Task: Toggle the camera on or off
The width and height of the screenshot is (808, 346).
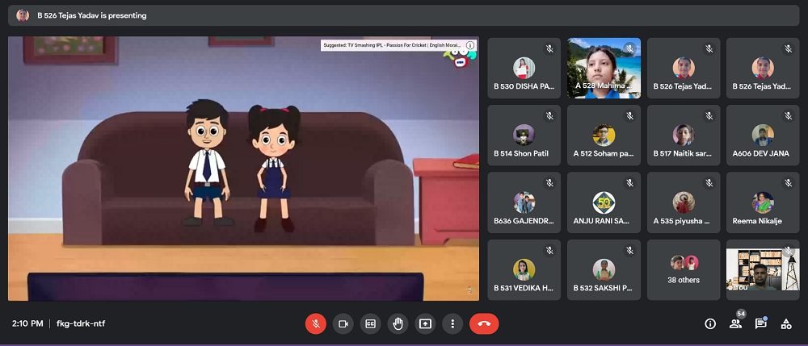Action: coord(343,323)
